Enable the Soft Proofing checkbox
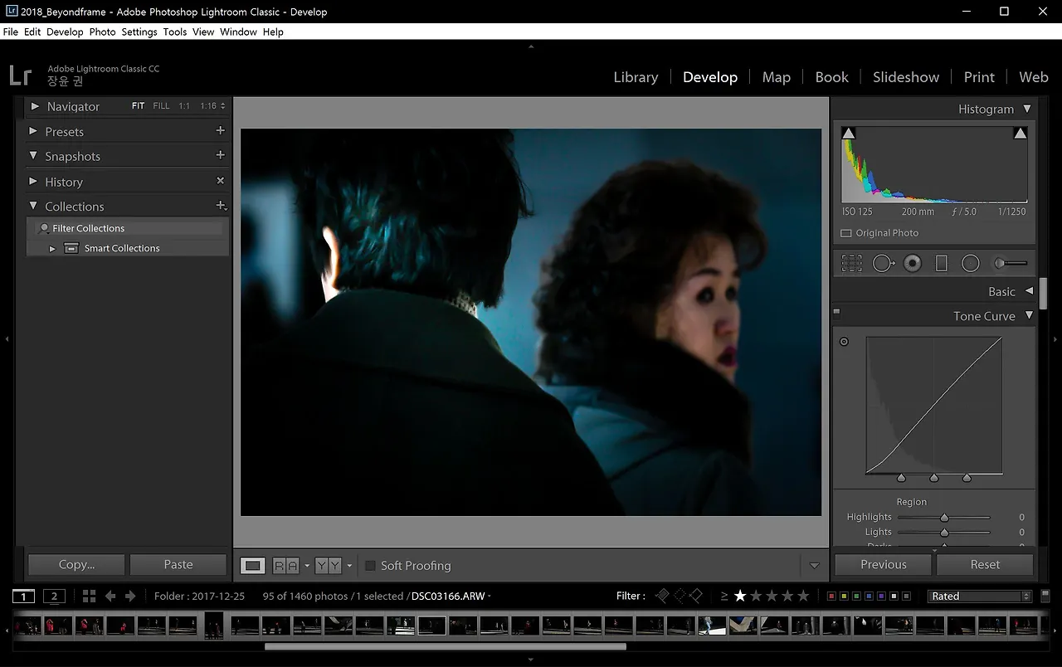 pyautogui.click(x=370, y=566)
